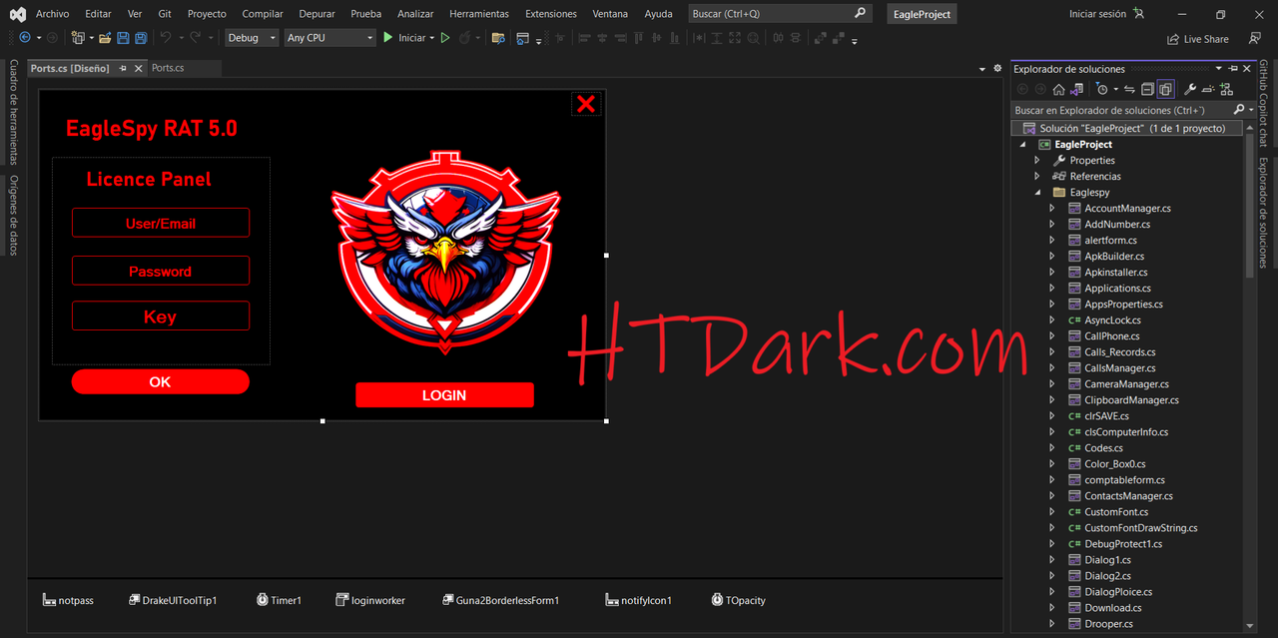Toggle auto-hide pin of Solution Explorer panel
Image resolution: width=1278 pixels, height=638 pixels.
point(1233,69)
